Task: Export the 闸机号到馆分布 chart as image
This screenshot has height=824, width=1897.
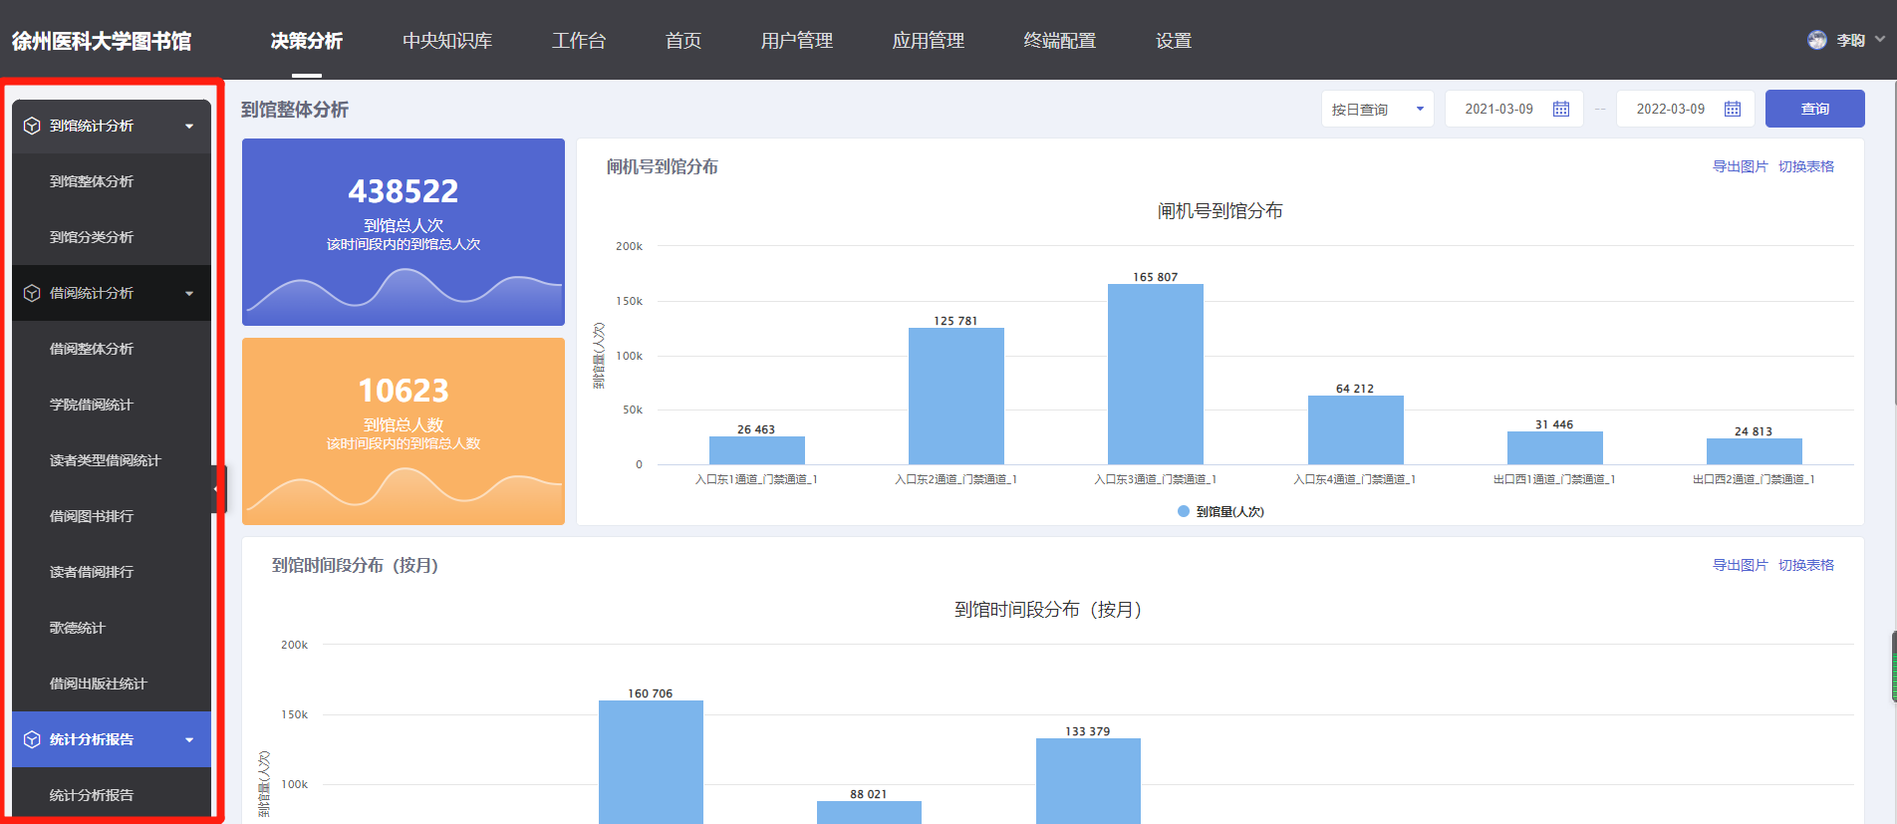Action: [1740, 166]
